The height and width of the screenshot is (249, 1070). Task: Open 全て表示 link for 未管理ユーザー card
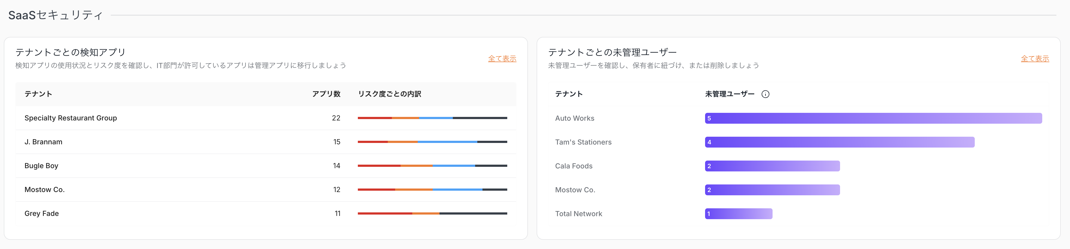point(1034,58)
